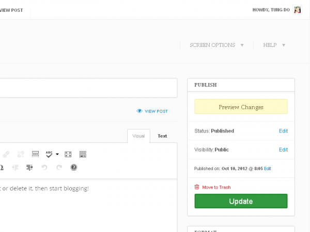This screenshot has height=232, width=310.
Task: Open the blue View Post link
Action: click(156, 111)
